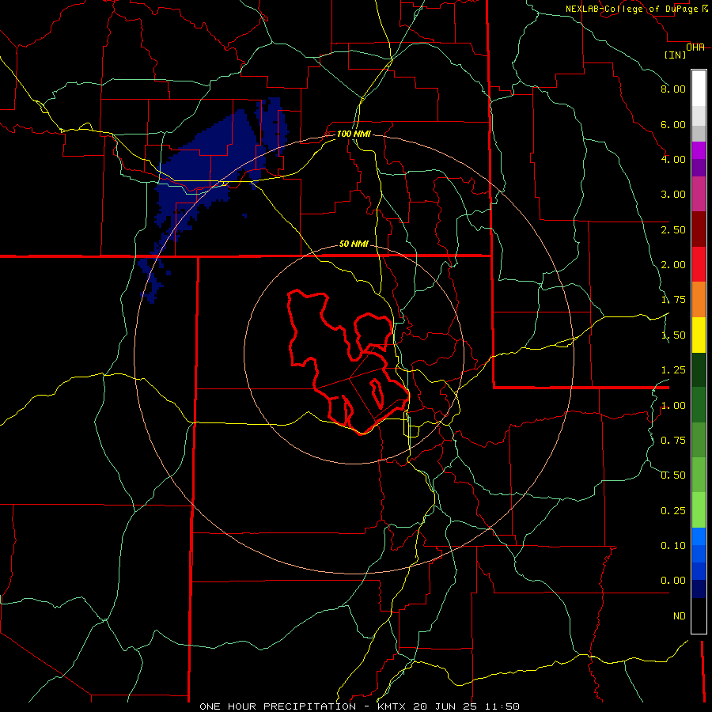Screen dimensions: 712x712
Task: Click the [IN] units label
Action: point(676,55)
